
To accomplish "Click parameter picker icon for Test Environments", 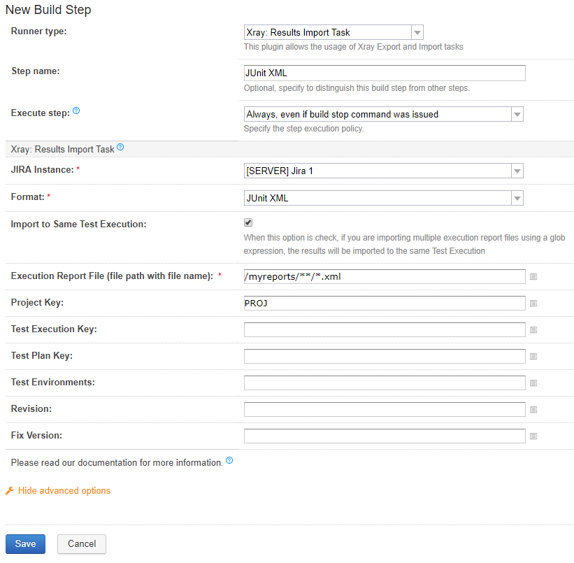I will pos(533,383).
